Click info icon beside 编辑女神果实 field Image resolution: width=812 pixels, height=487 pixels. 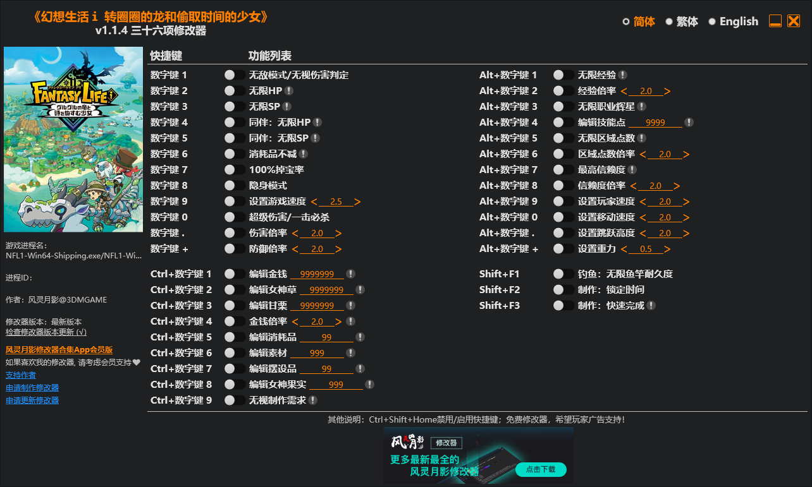click(369, 385)
